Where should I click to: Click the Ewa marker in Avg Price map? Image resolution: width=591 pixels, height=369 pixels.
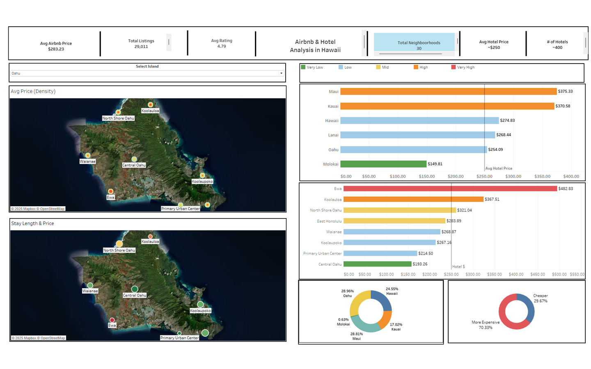[110, 191]
